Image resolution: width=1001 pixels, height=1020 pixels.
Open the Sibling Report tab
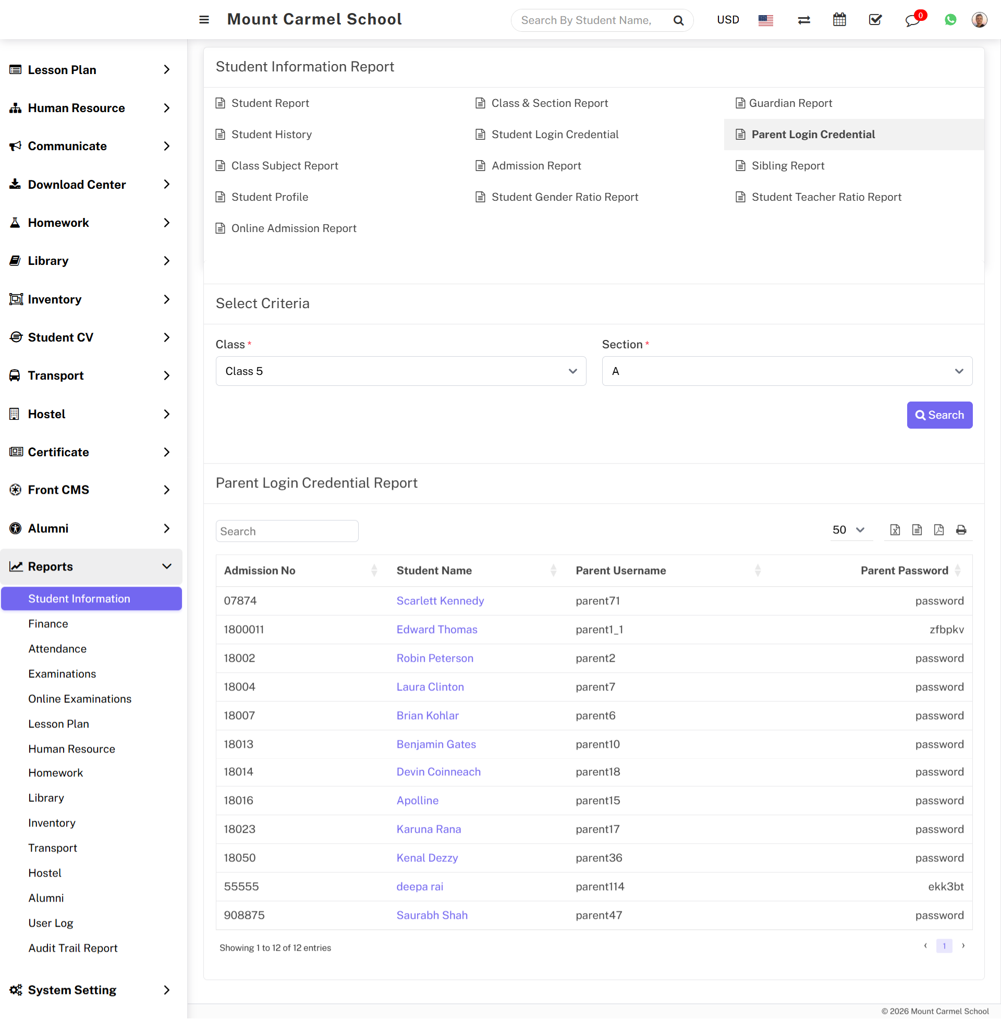pos(788,166)
